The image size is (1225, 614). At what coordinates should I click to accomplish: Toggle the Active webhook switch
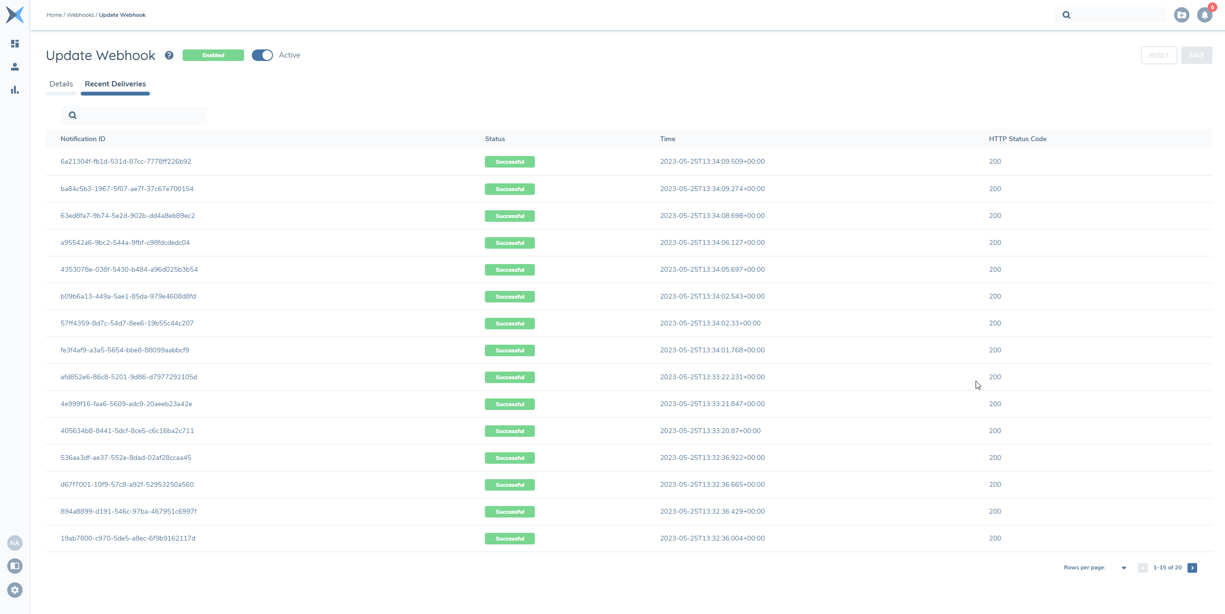click(x=262, y=55)
